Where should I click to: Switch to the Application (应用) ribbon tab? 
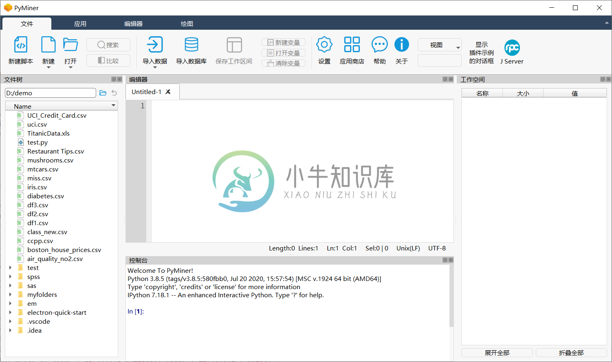[80, 24]
